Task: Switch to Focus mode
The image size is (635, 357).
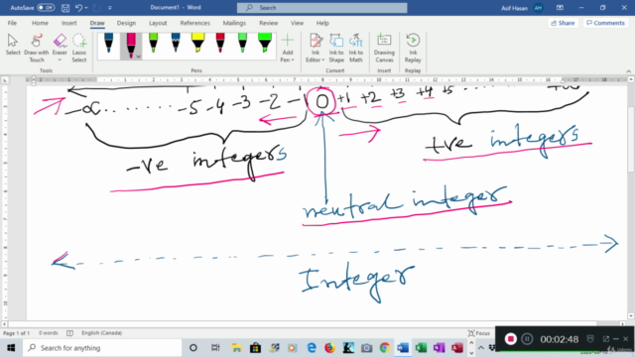Action: coord(479,333)
